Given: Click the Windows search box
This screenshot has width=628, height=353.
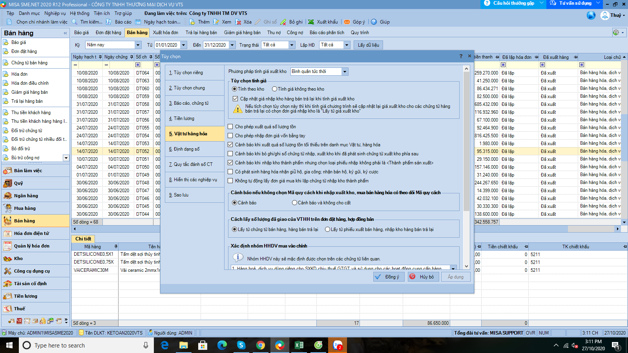Looking at the screenshot, I should [87, 345].
